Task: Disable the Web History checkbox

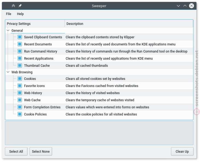Action: [x=20, y=93]
